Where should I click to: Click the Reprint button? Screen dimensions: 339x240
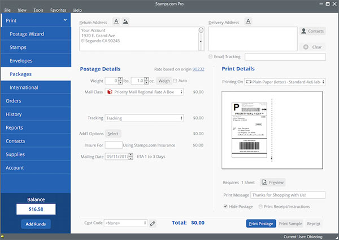pyautogui.click(x=314, y=224)
